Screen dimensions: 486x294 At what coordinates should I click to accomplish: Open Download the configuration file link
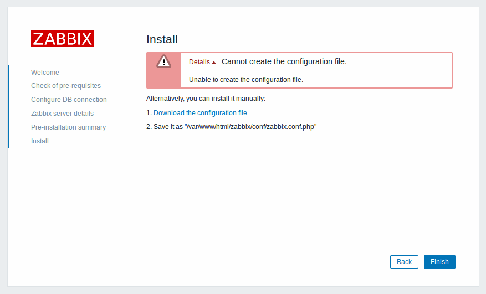tap(200, 113)
